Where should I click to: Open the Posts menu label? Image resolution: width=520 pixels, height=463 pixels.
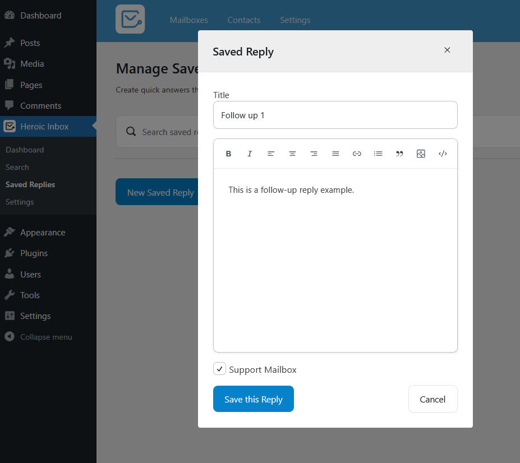tap(30, 43)
